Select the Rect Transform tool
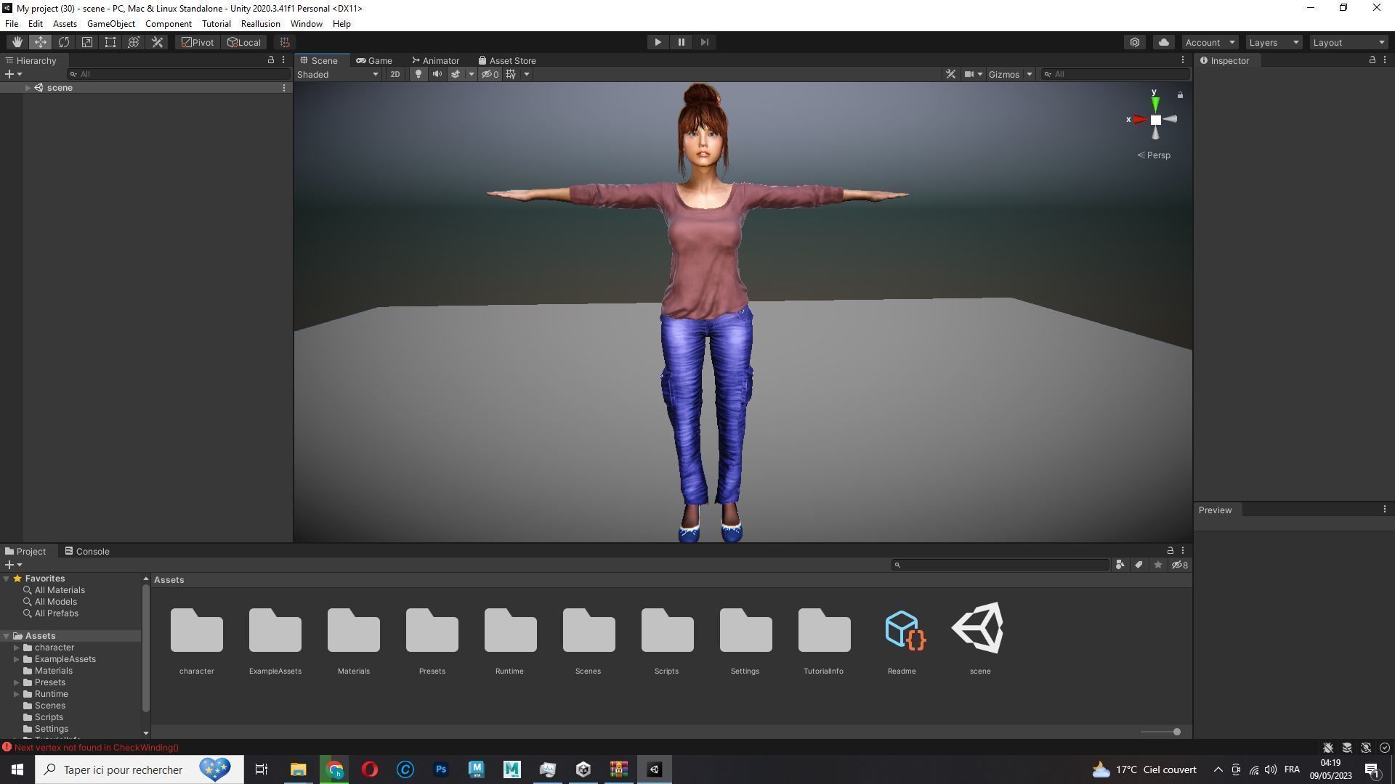Image resolution: width=1395 pixels, height=784 pixels. 110,42
